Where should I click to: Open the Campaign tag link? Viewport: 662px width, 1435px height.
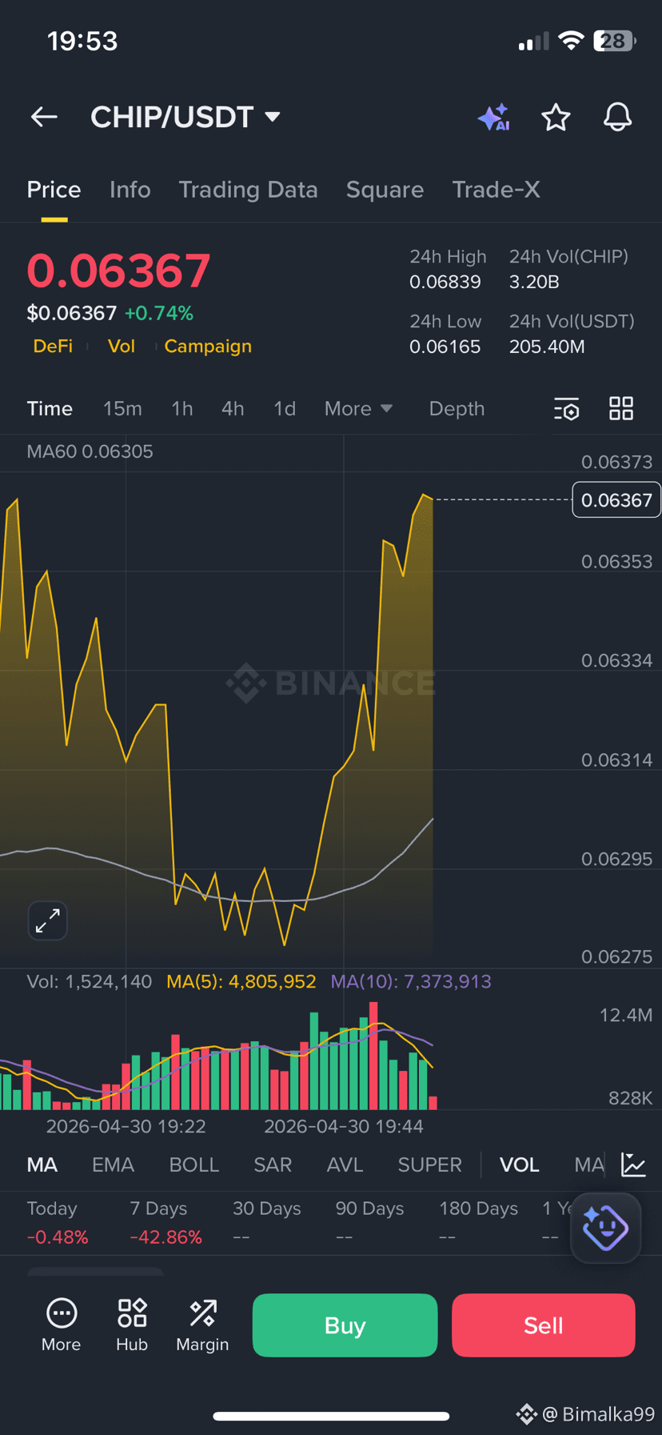click(x=208, y=347)
